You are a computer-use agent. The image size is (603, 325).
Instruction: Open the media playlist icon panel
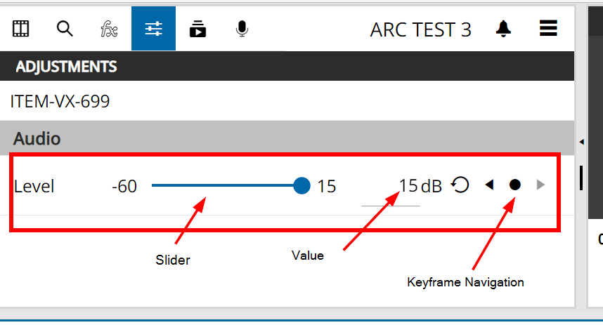(197, 29)
